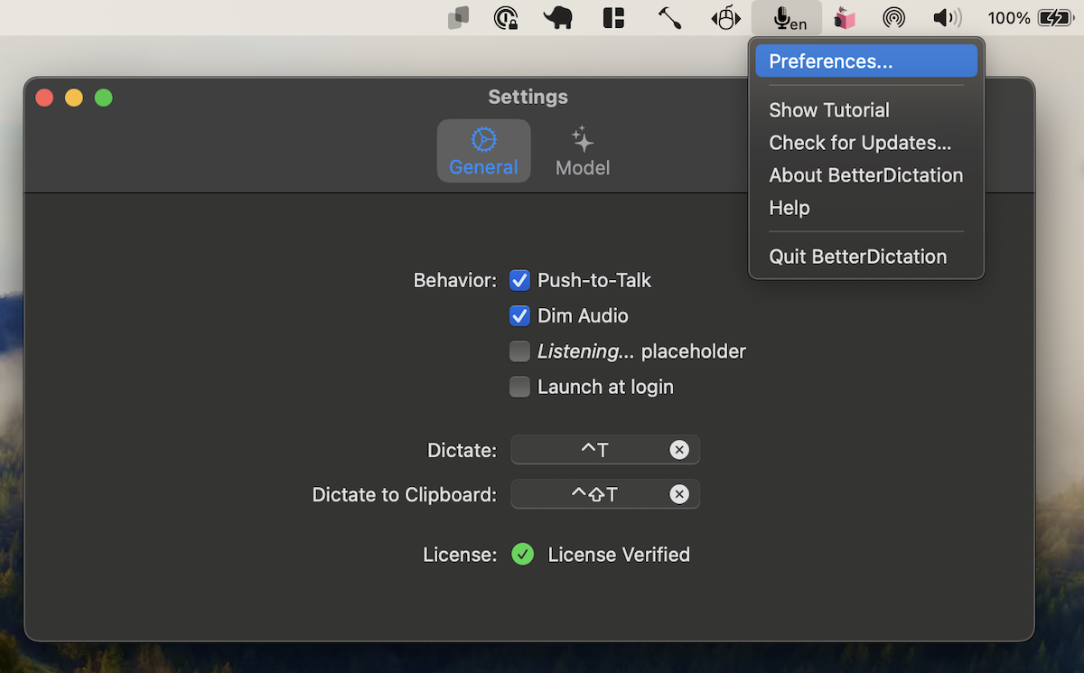Click the concentric rings icon in the menu bar
The height and width of the screenshot is (673, 1084).
coord(894,18)
